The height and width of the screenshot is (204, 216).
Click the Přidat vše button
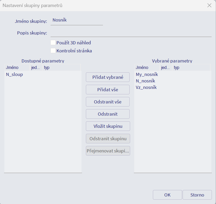pyautogui.click(x=108, y=90)
